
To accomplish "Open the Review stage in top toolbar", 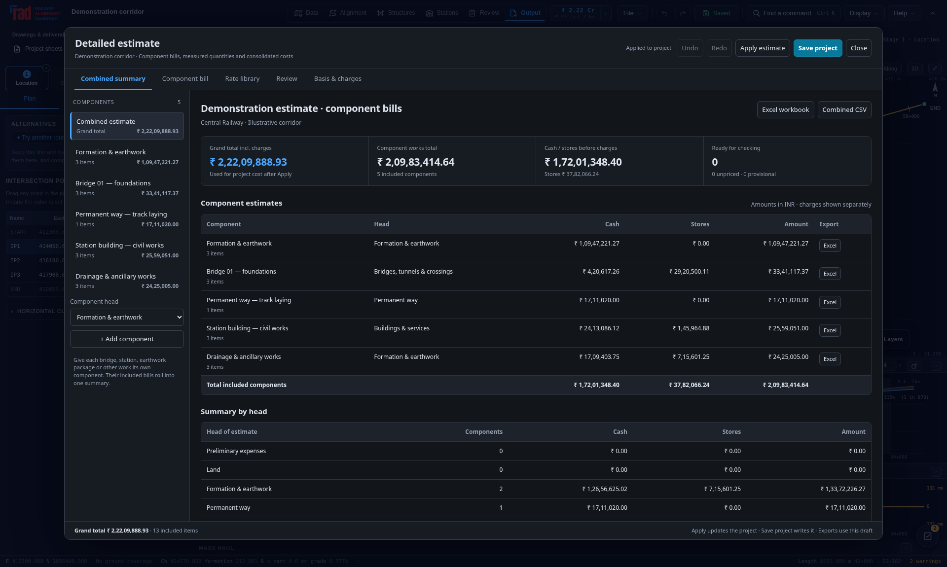I will pos(484,13).
